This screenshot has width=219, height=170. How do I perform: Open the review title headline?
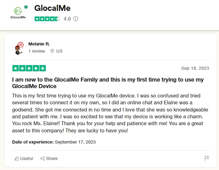[108, 83]
